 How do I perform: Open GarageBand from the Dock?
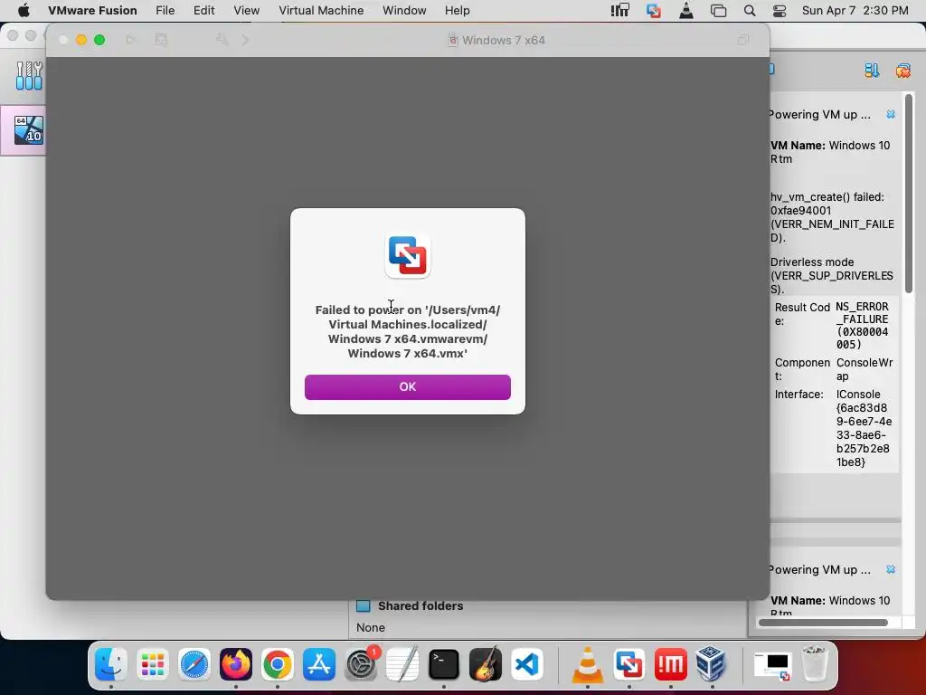click(x=486, y=663)
